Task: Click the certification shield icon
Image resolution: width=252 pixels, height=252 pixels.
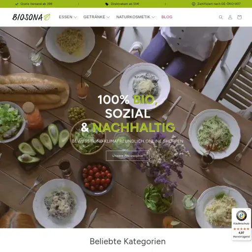Action: coord(193,4)
